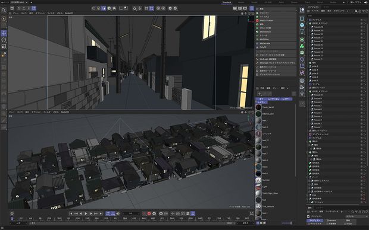Image resolution: width=369 pixels, height=230 pixels.
Task: Toggle the Z axis lock
Action: 29,8
